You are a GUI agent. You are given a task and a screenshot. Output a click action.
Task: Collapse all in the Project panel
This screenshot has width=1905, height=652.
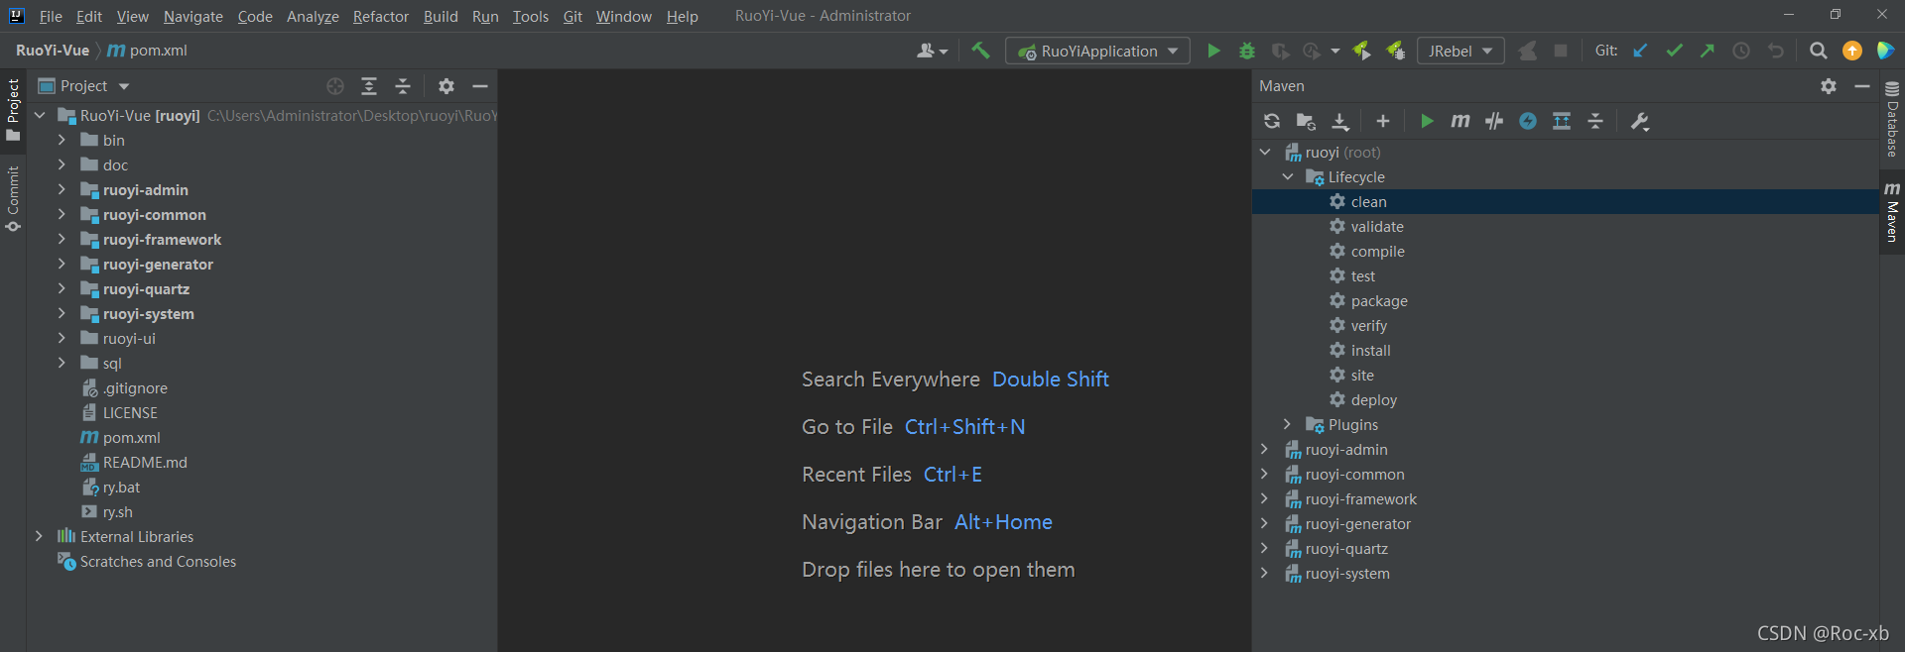[403, 86]
